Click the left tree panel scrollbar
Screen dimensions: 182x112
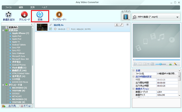pos(32,46)
